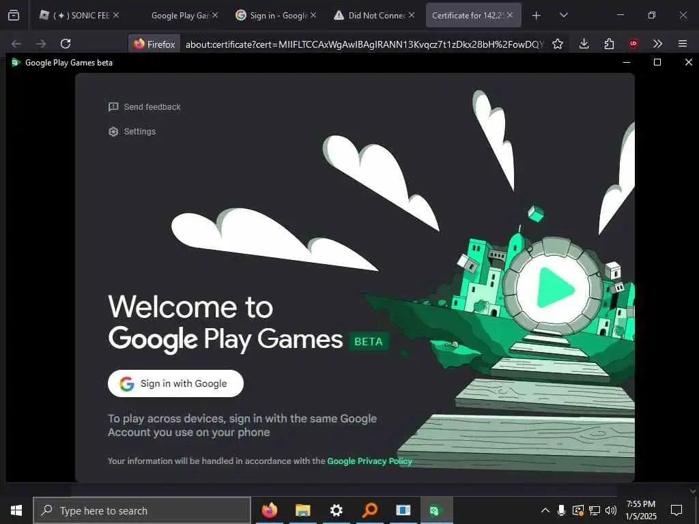Open the Google Privacy Policy link

click(x=369, y=461)
